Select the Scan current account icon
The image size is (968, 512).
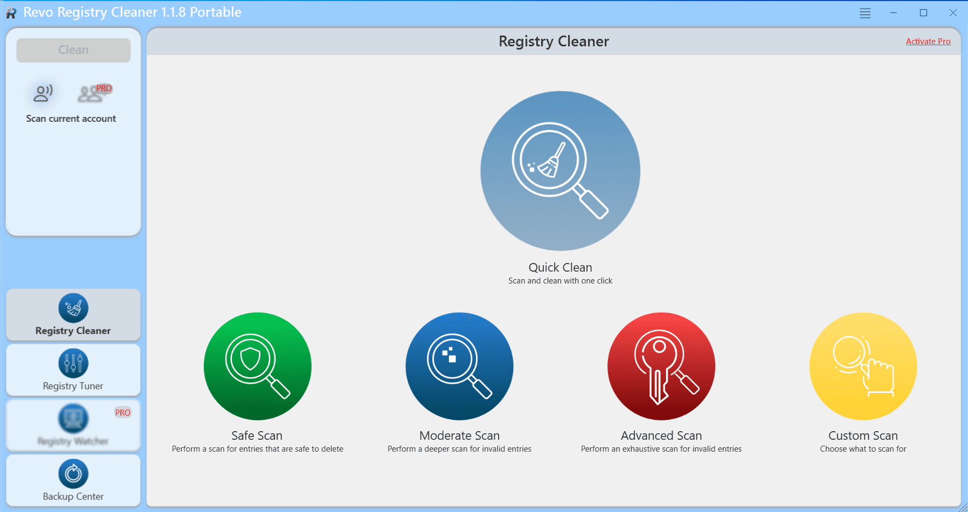click(43, 93)
